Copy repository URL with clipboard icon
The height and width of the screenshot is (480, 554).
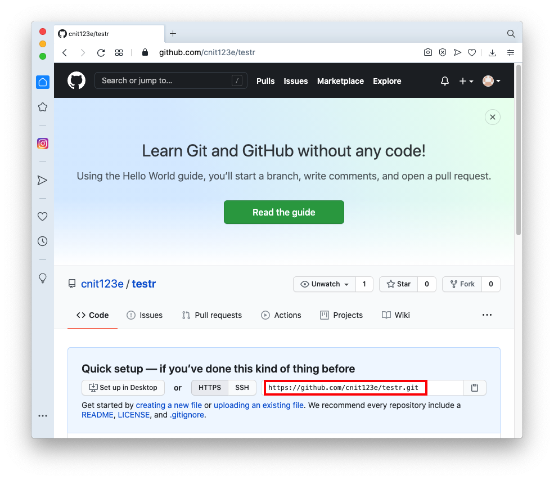475,388
